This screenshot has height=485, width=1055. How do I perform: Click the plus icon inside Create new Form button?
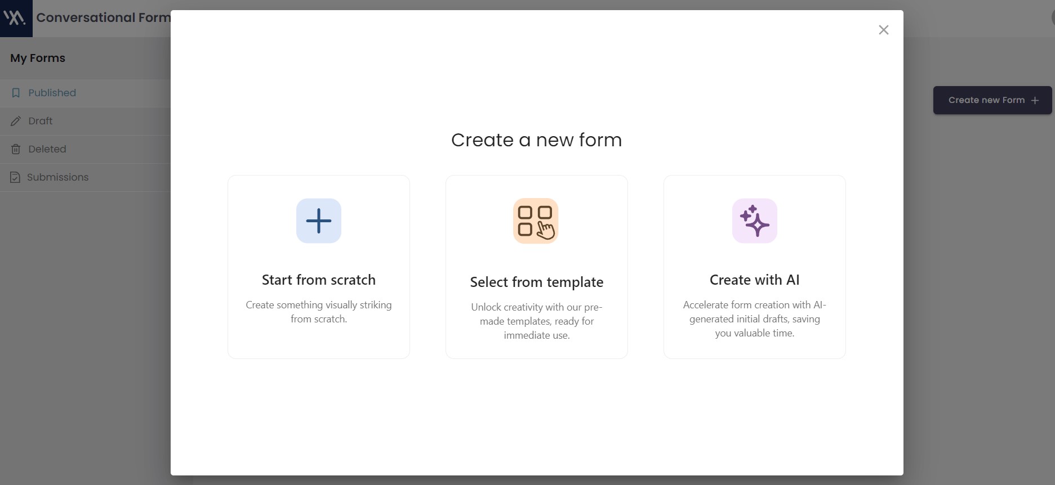(1035, 100)
